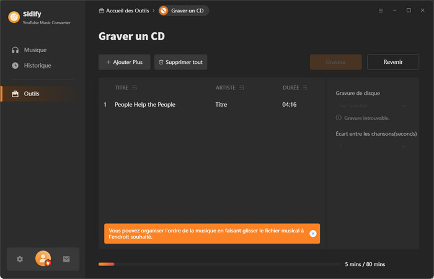Dismiss the orange tip notification
Viewport: 434px width, 279px height.
click(x=312, y=233)
